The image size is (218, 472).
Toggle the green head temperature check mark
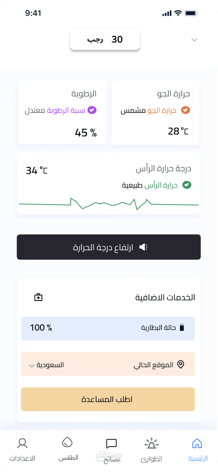click(x=187, y=185)
